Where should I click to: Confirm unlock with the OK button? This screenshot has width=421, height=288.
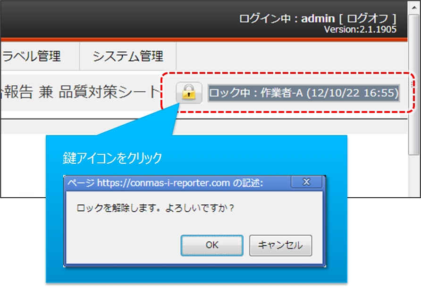point(212,245)
